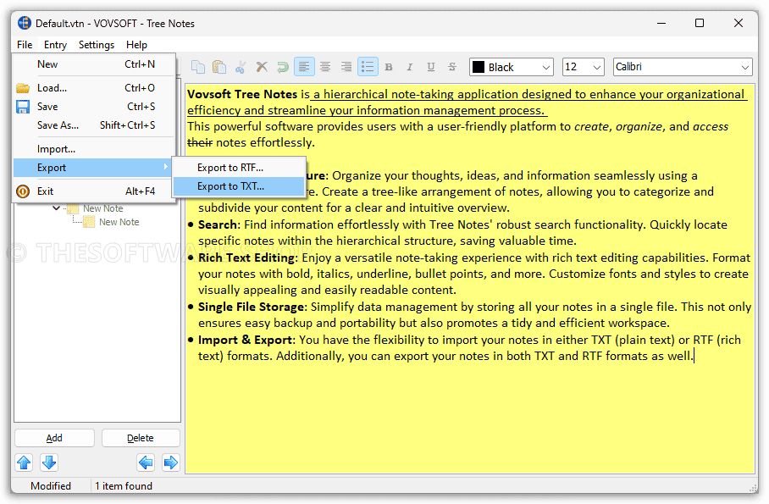This screenshot has height=504, width=769.
Task: Close the Tree Notes window
Action: click(x=739, y=23)
